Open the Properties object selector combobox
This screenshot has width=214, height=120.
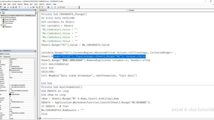[18, 54]
